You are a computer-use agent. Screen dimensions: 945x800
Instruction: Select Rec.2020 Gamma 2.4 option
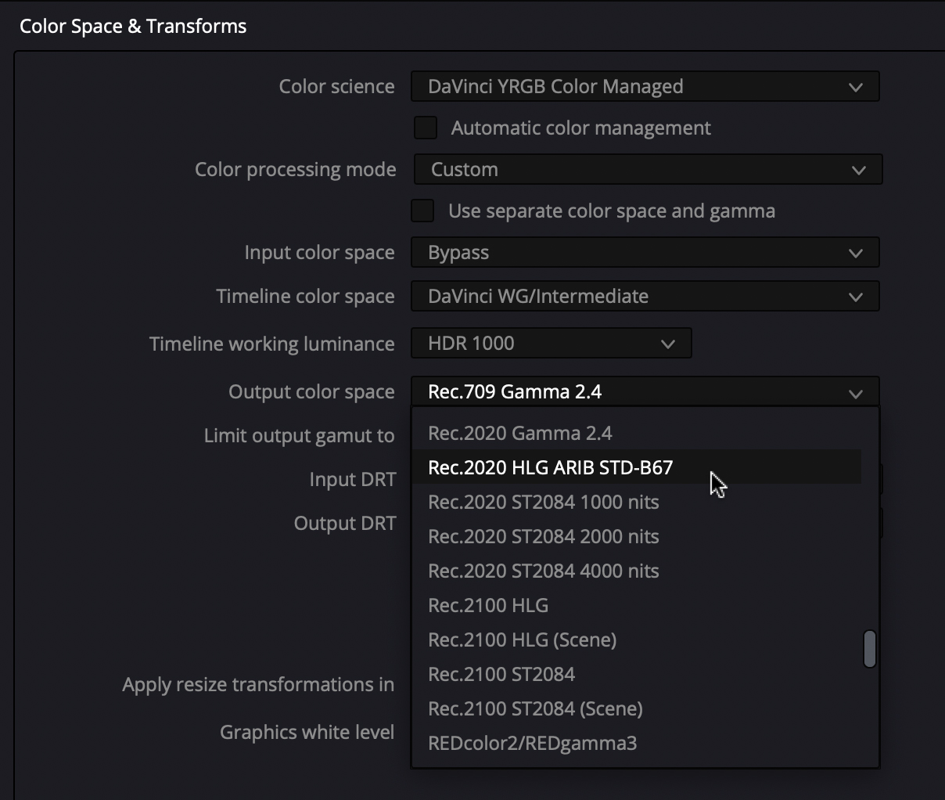pyautogui.click(x=636, y=433)
